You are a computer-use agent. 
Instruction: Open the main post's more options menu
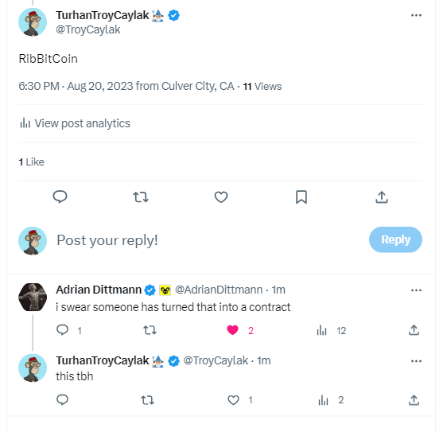point(416,15)
